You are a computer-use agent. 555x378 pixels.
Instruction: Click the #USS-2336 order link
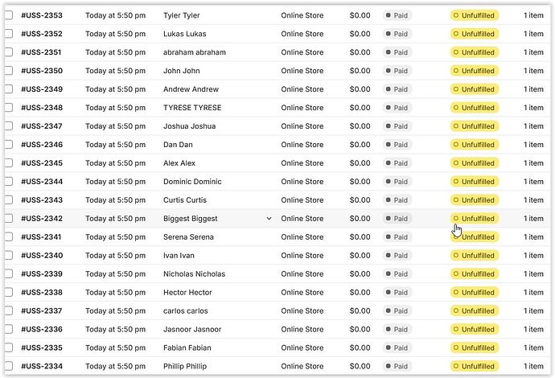42,330
